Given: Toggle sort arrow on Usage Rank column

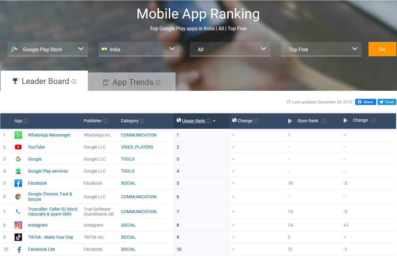Looking at the screenshot, I should [214, 121].
